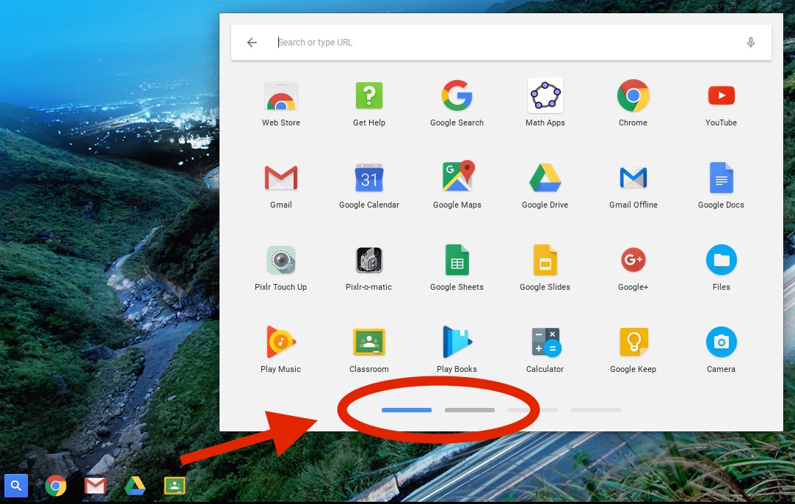The image size is (795, 504).
Task: Open the Google Docs app
Action: click(x=721, y=178)
